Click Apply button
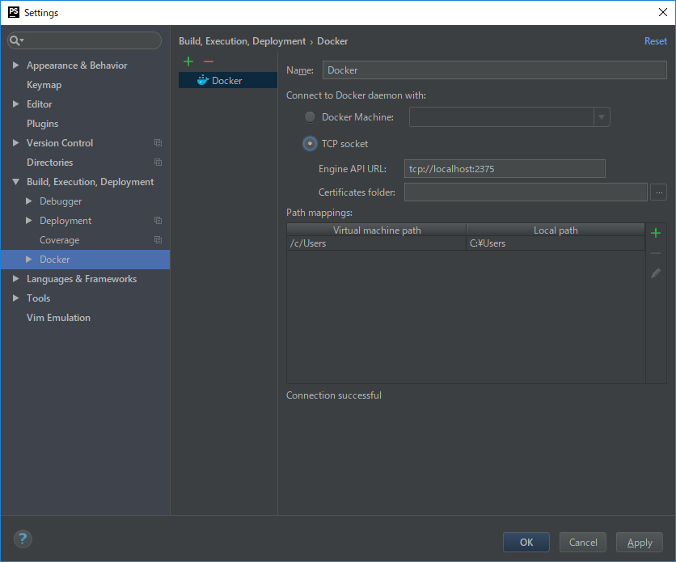676x562 pixels. click(640, 542)
